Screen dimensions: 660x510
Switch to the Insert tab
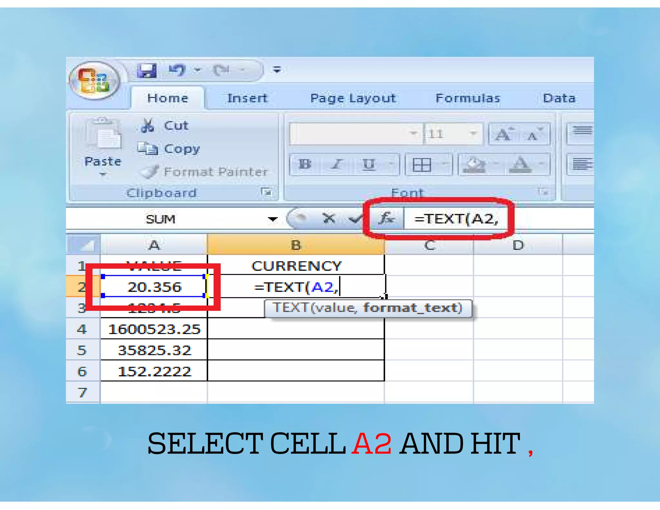click(247, 98)
